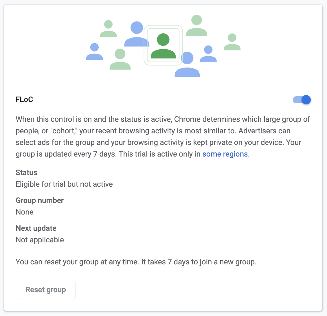The image size is (327, 316).
Task: Click "Eligible for trial but not active" text
Action: point(64,184)
